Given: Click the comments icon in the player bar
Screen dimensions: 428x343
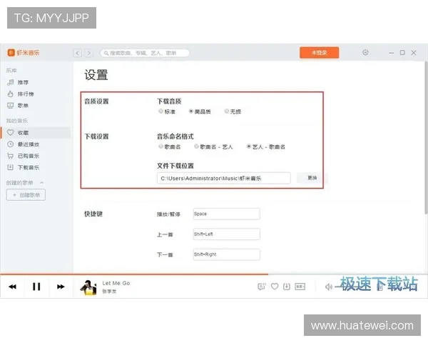Looking at the screenshot, I should click(262, 287).
